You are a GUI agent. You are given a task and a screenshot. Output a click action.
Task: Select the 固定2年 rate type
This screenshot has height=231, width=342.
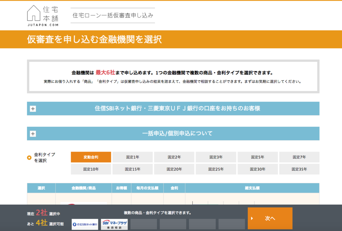174,157
